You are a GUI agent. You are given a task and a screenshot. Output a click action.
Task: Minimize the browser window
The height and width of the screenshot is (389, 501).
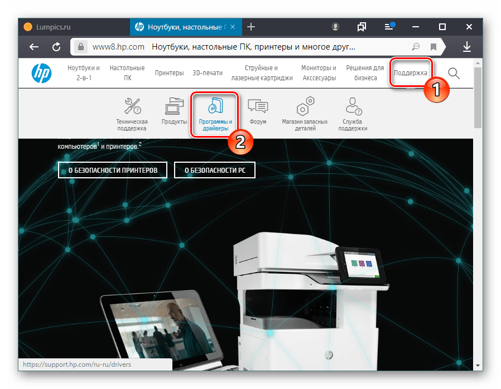(x=416, y=27)
